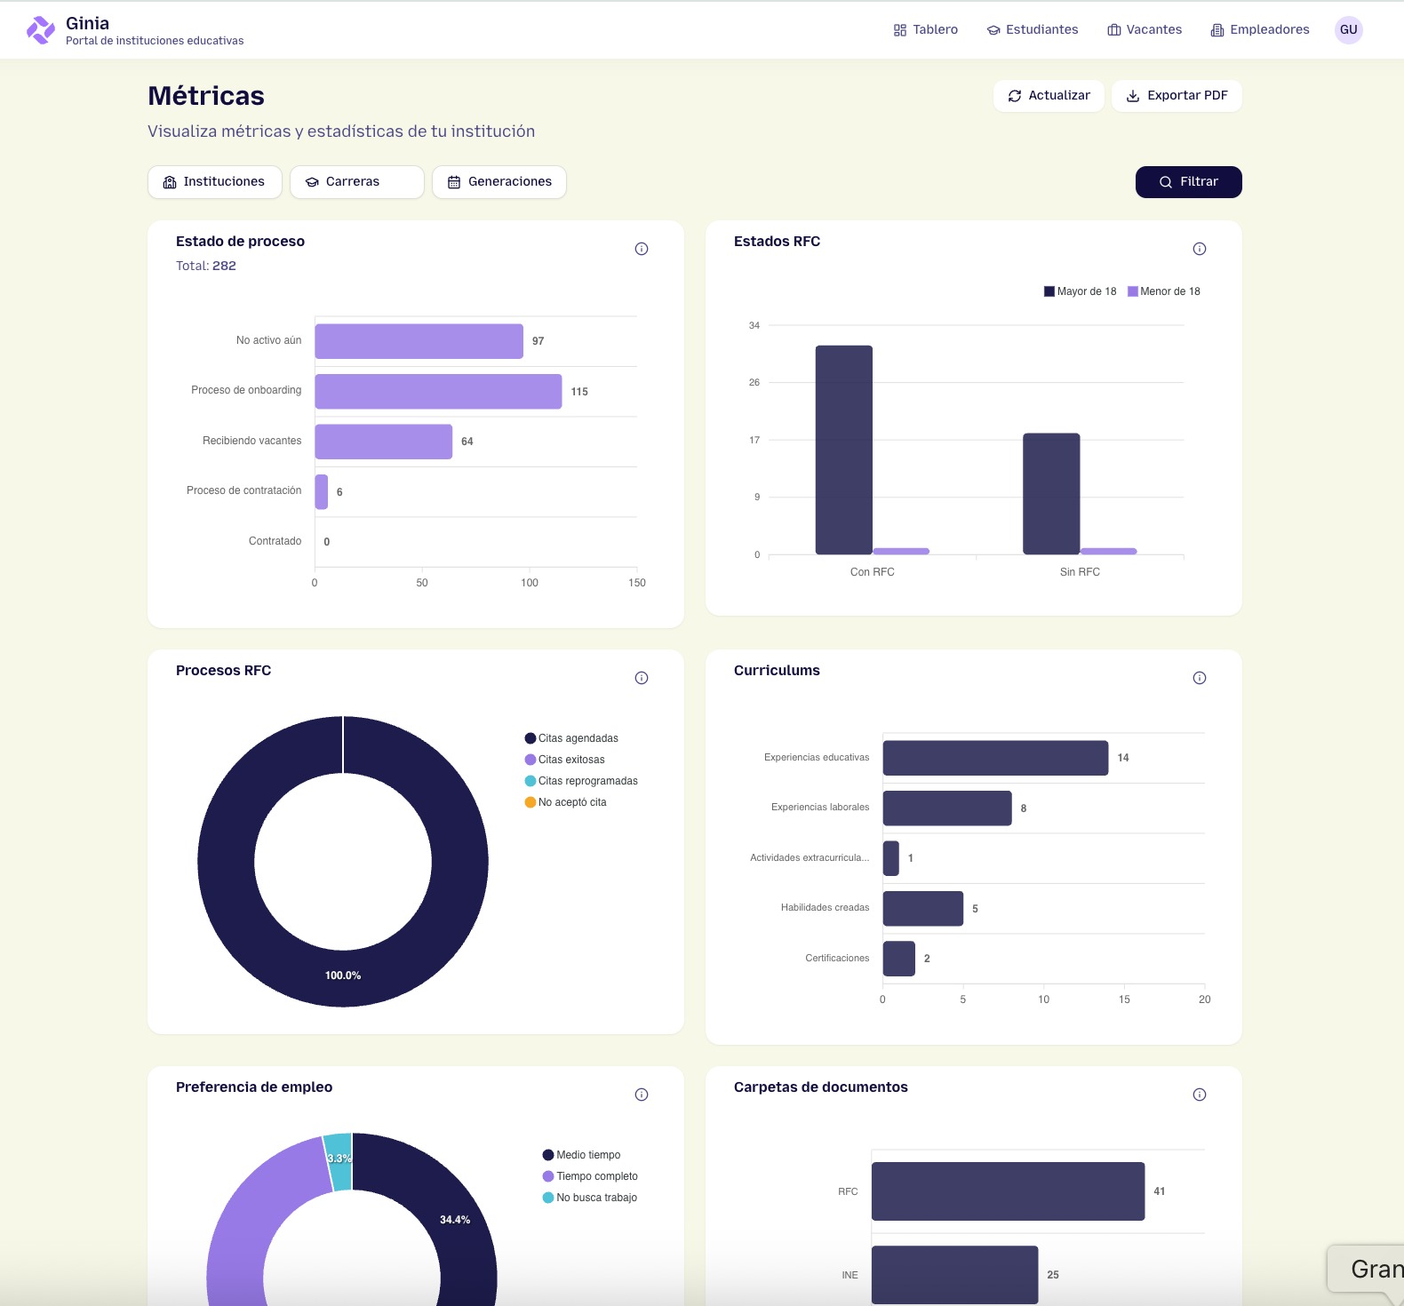Viewport: 1404px width, 1306px height.
Task: Click the Con RFC axis label
Action: click(873, 572)
